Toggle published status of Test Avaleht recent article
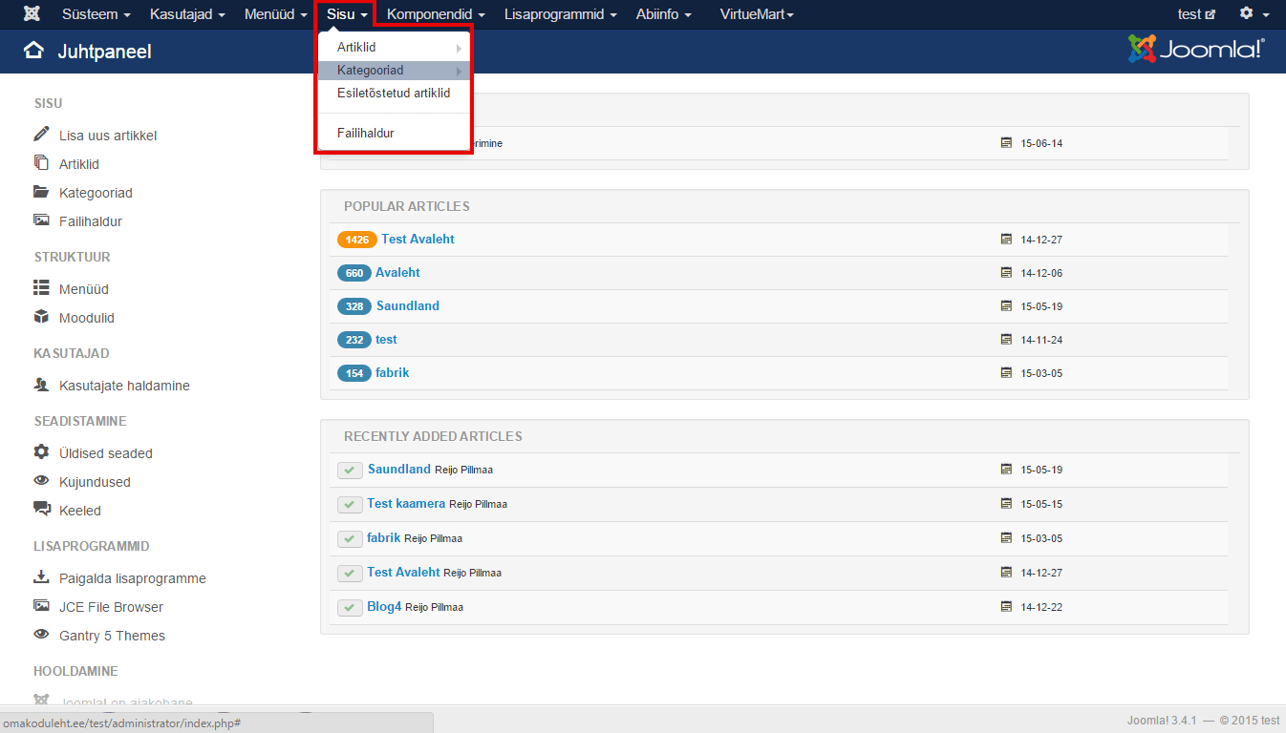The height and width of the screenshot is (733, 1286). pos(350,573)
